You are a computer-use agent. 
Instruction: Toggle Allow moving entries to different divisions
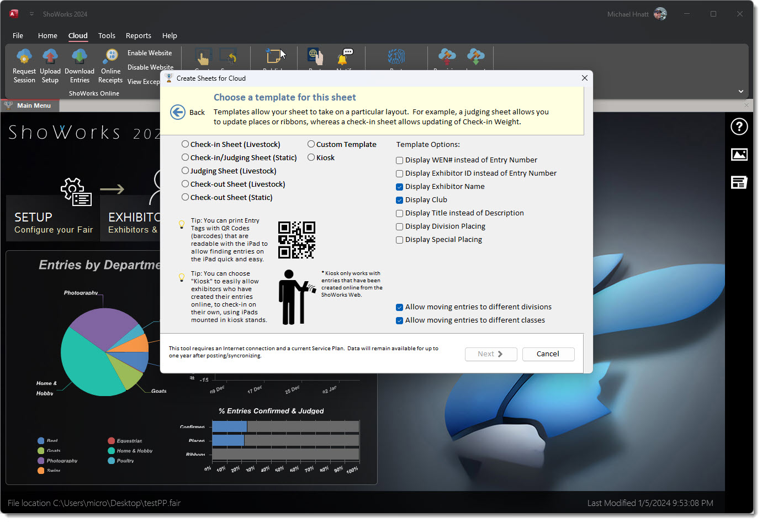pos(399,307)
